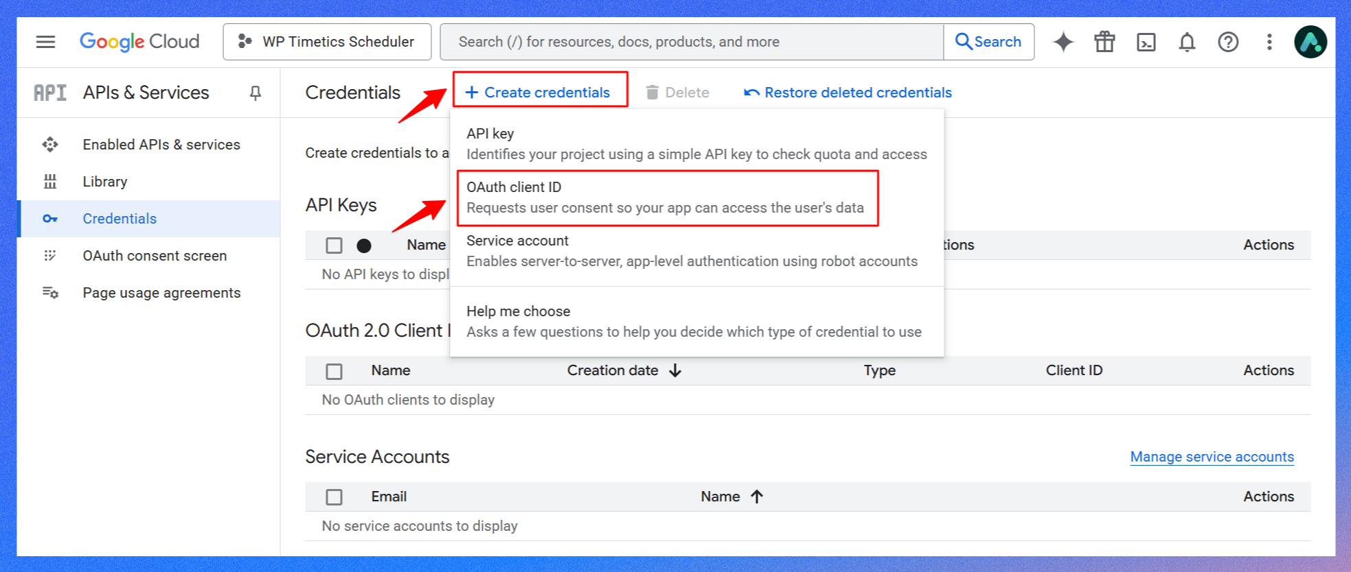Click the Enabled APIs diamond icon
Screen dimensions: 1351x572
pos(50,145)
